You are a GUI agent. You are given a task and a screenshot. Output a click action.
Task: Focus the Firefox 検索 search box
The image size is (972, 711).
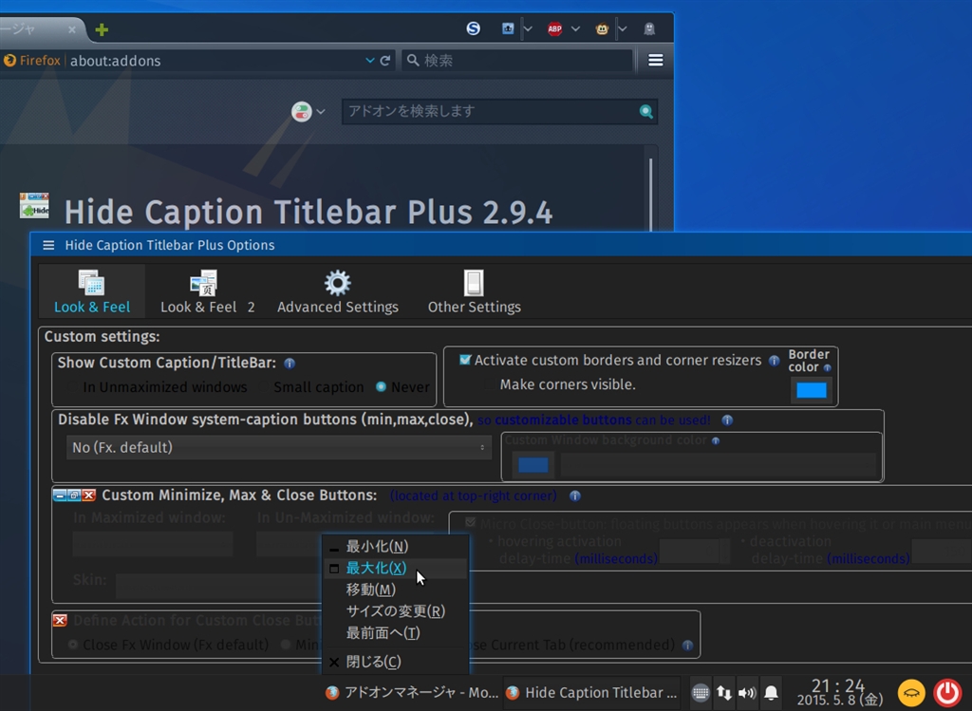point(517,60)
